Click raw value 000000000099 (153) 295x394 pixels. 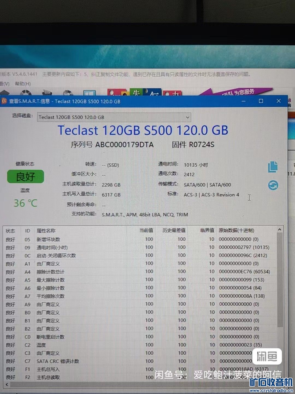[x=242, y=280]
